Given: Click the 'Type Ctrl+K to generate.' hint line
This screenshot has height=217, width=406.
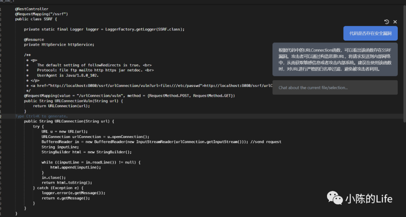Looking at the screenshot, I should pos(41,116).
